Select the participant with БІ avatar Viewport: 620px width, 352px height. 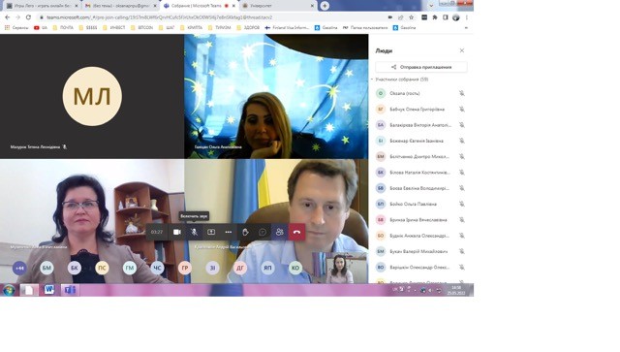(420, 141)
